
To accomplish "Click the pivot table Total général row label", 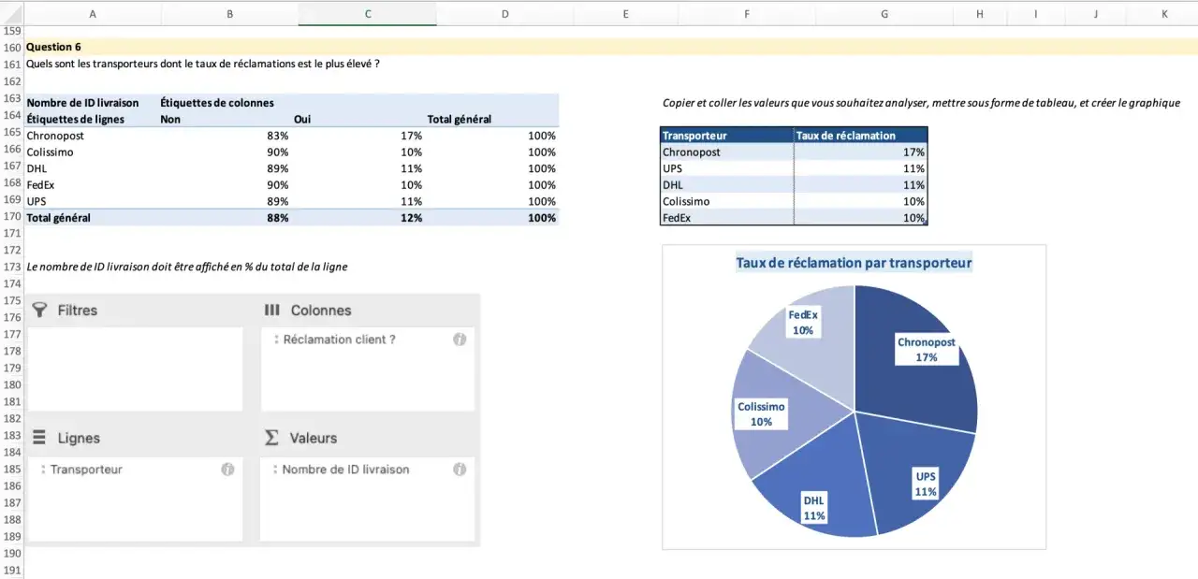I will click(x=59, y=218).
